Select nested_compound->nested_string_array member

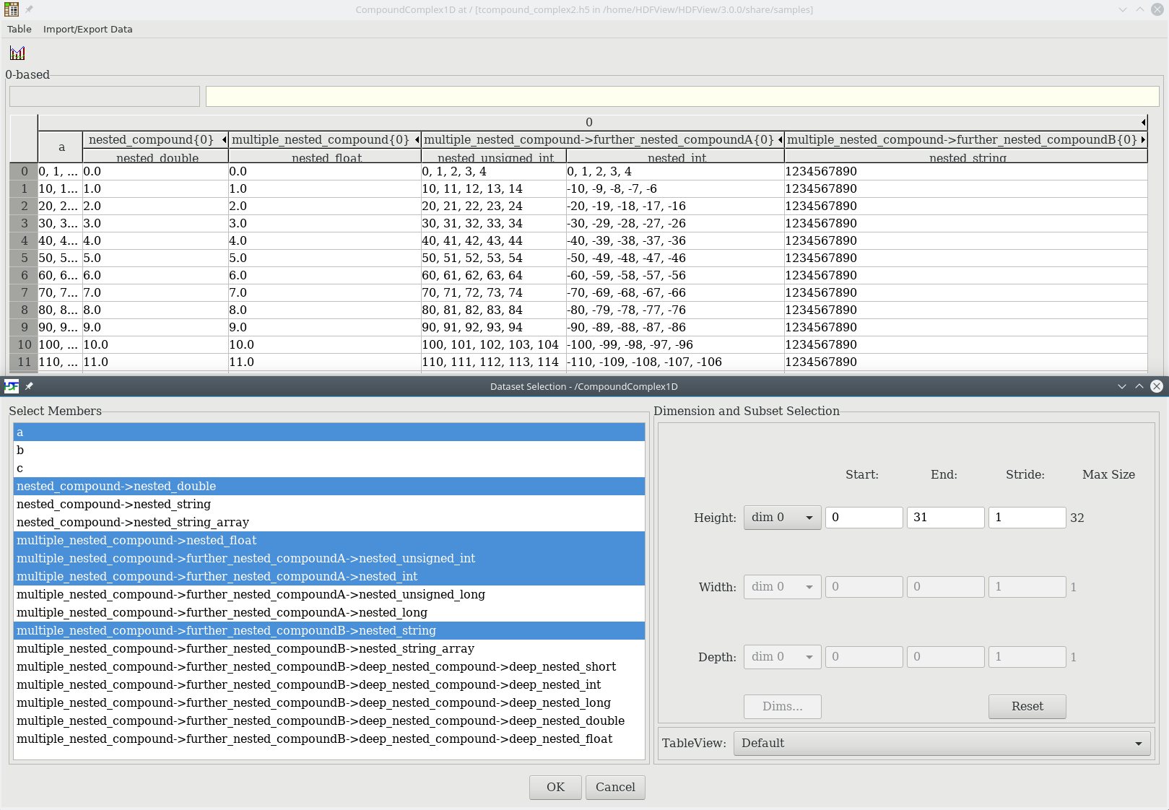pos(329,523)
